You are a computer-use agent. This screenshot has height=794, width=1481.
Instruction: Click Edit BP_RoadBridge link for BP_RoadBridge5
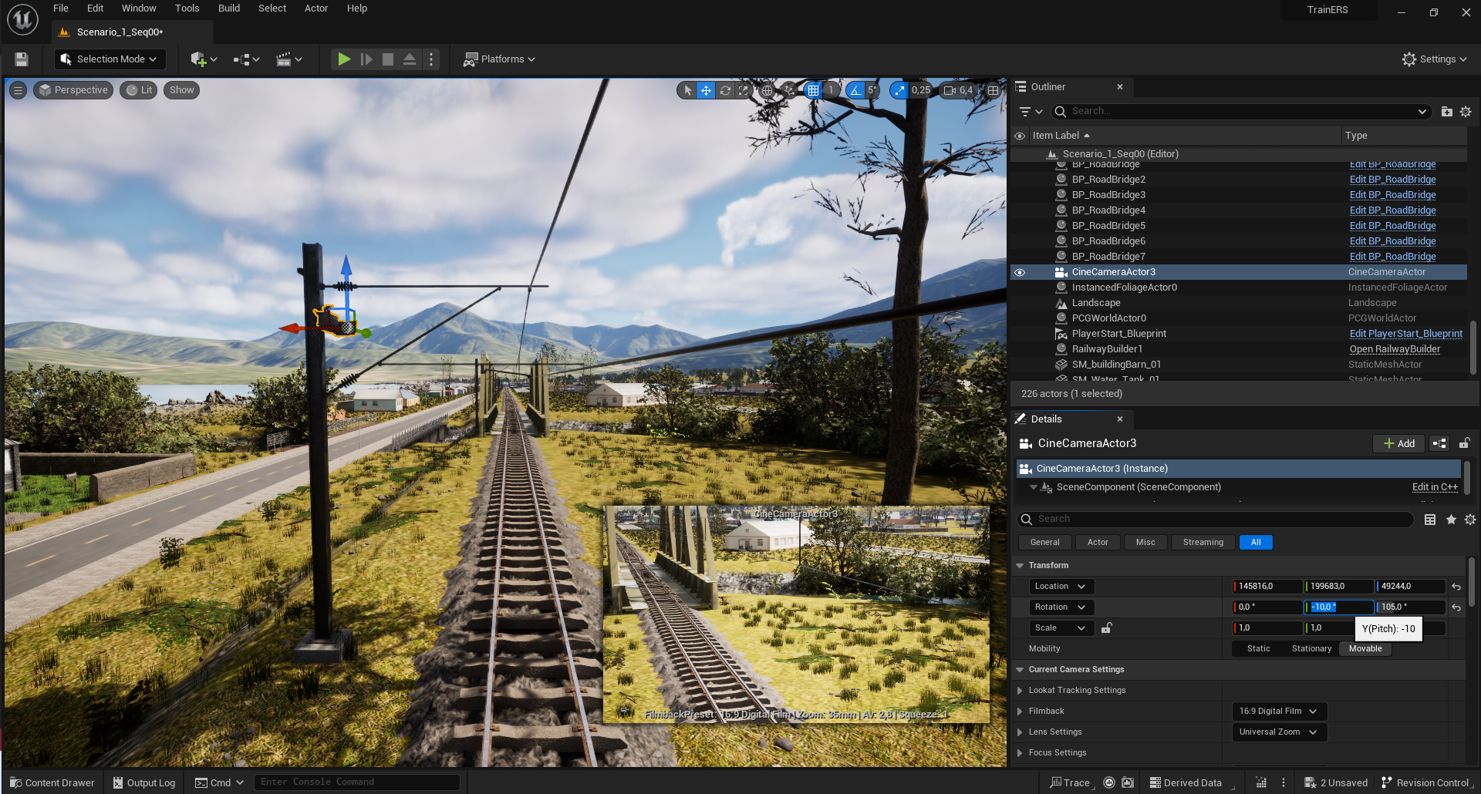point(1392,226)
